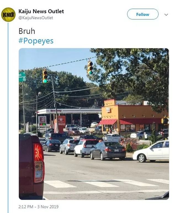Open the @KaijuNewsOutlet handle link
Image resolution: width=175 pixels, height=213 pixels.
pyautogui.click(x=36, y=18)
